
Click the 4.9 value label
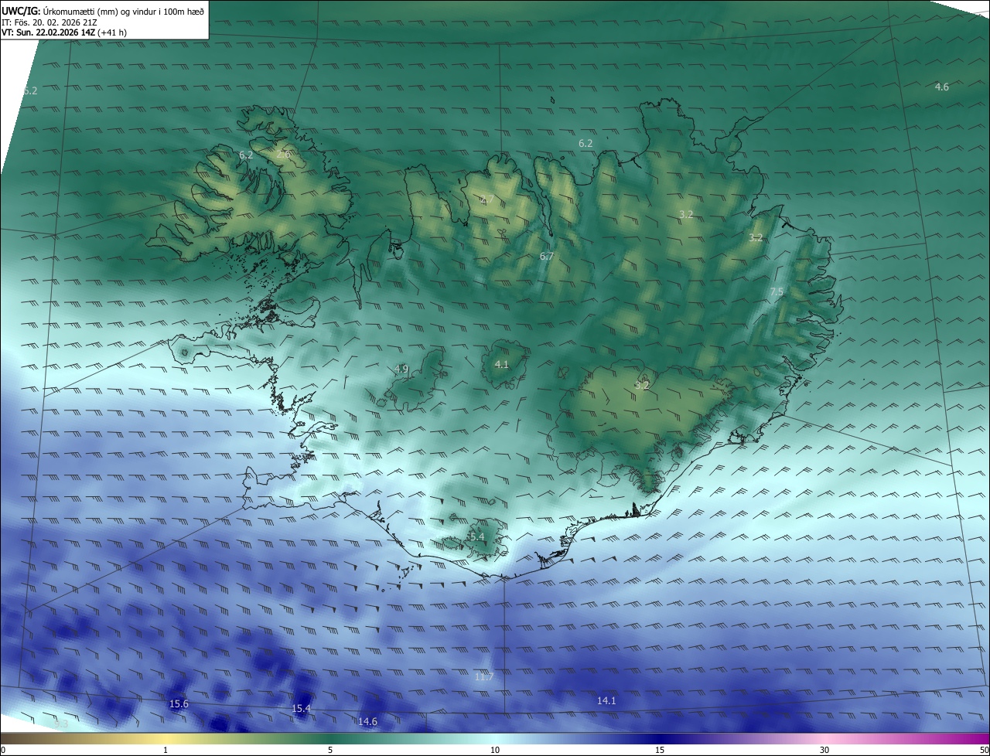401,369
